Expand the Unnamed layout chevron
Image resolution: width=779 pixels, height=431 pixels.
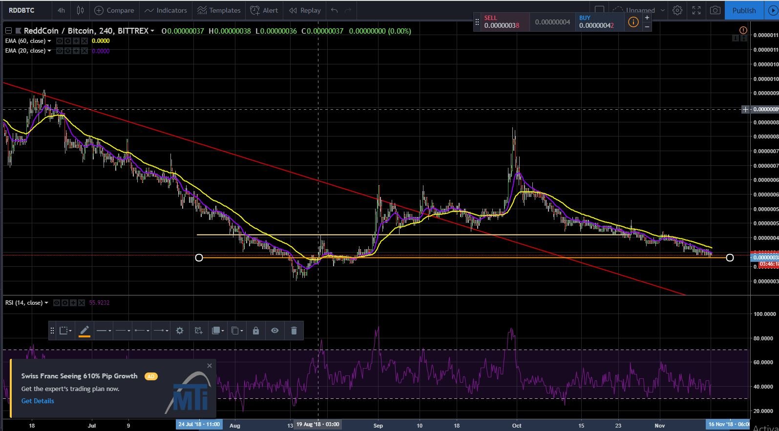663,10
